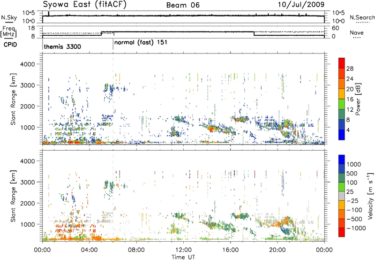Select the "CPID" row label
Screen dimensions: 375x260
pos(10,45)
